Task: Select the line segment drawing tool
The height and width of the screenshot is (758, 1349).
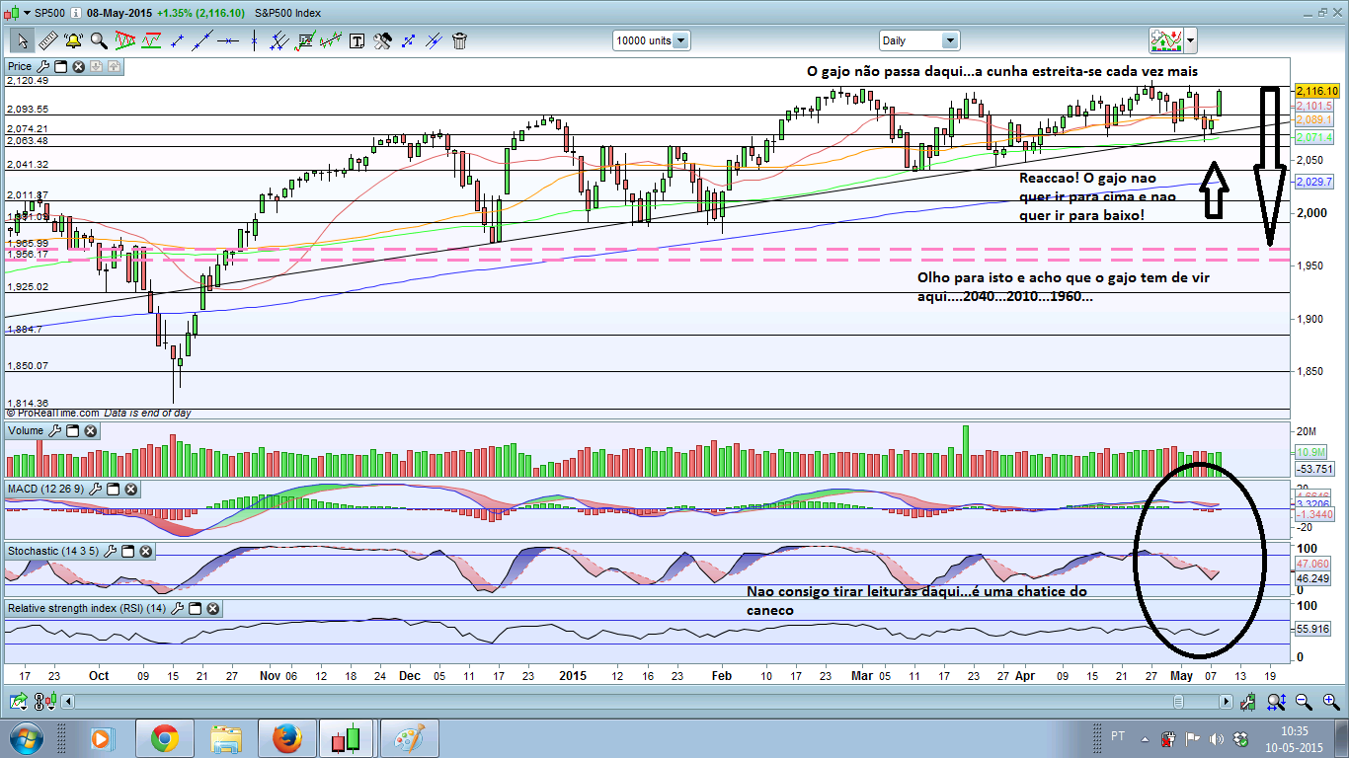Action: (178, 40)
